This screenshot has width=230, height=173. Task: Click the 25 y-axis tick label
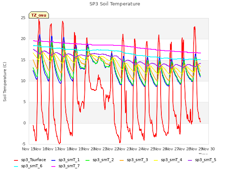pos(23,18)
